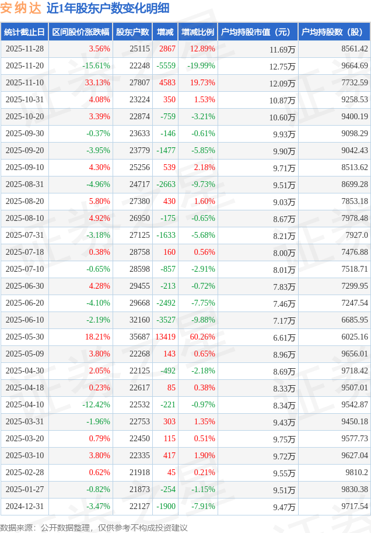Screen dimensions: 371x533
Task: Select the 增减比例 column header
Action: click(197, 32)
